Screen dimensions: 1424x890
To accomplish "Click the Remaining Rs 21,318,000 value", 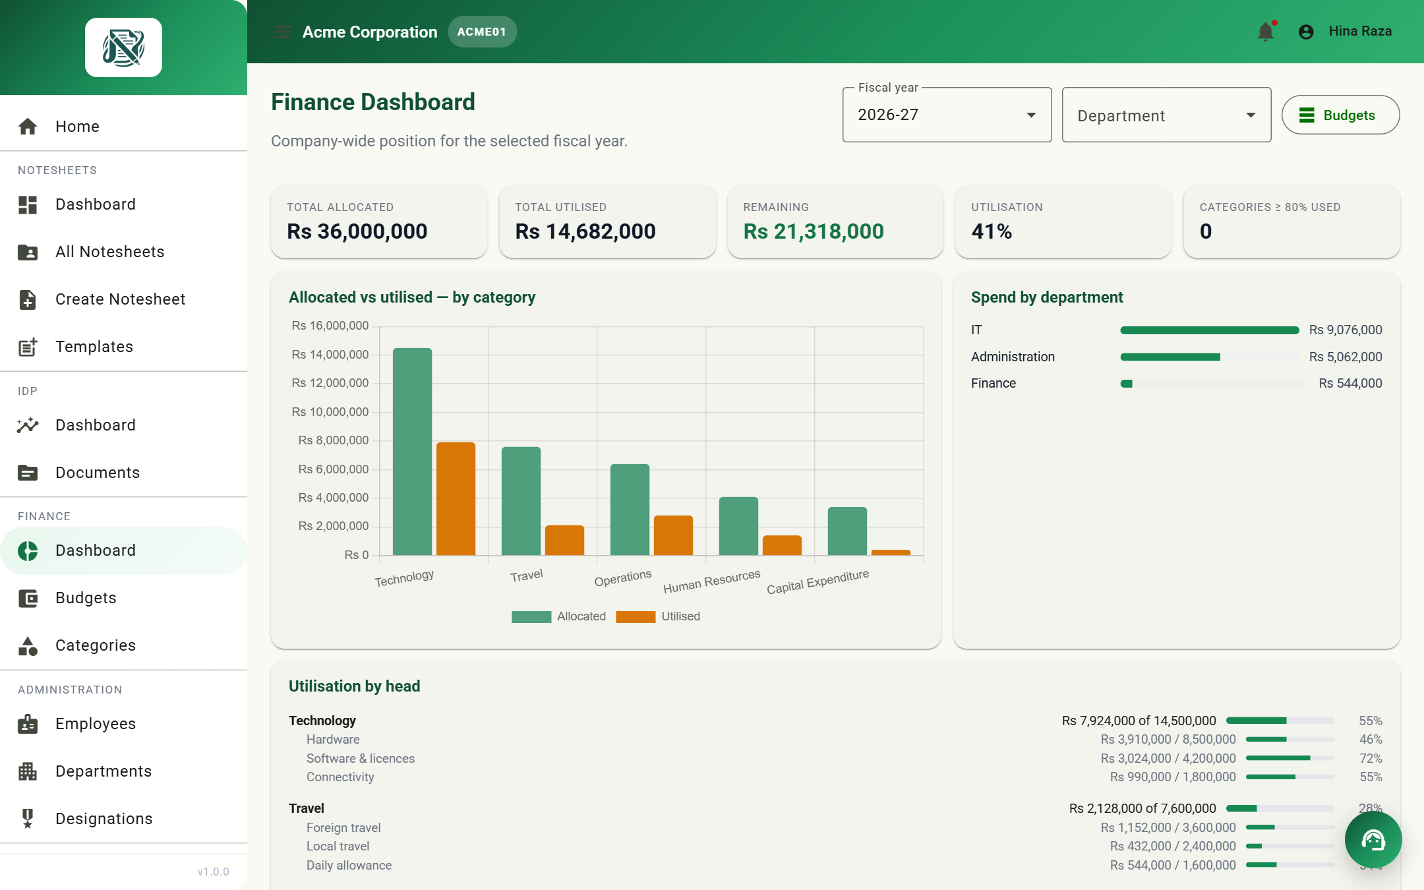I will 814,231.
